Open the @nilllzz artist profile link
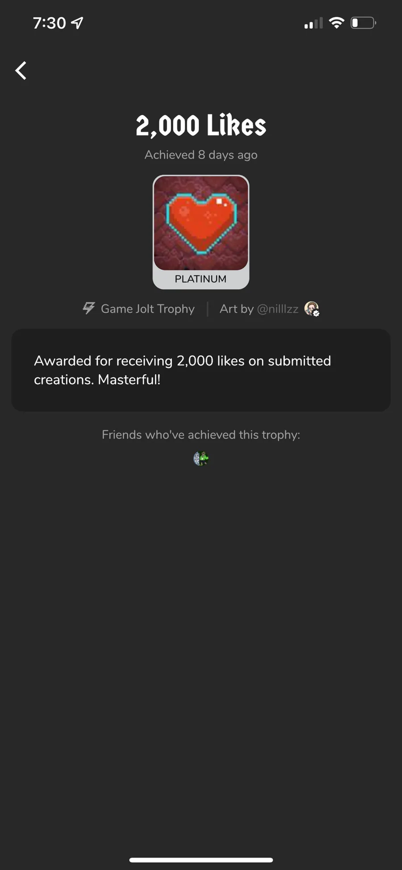 [x=277, y=309]
